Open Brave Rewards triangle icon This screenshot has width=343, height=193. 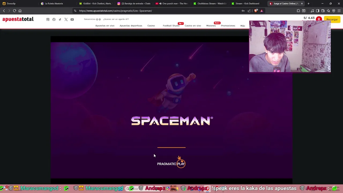[262, 11]
